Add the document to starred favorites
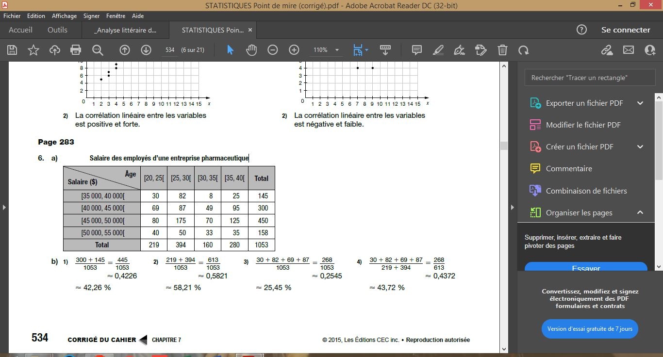Screen dimensions: 663x357 (x=33, y=50)
